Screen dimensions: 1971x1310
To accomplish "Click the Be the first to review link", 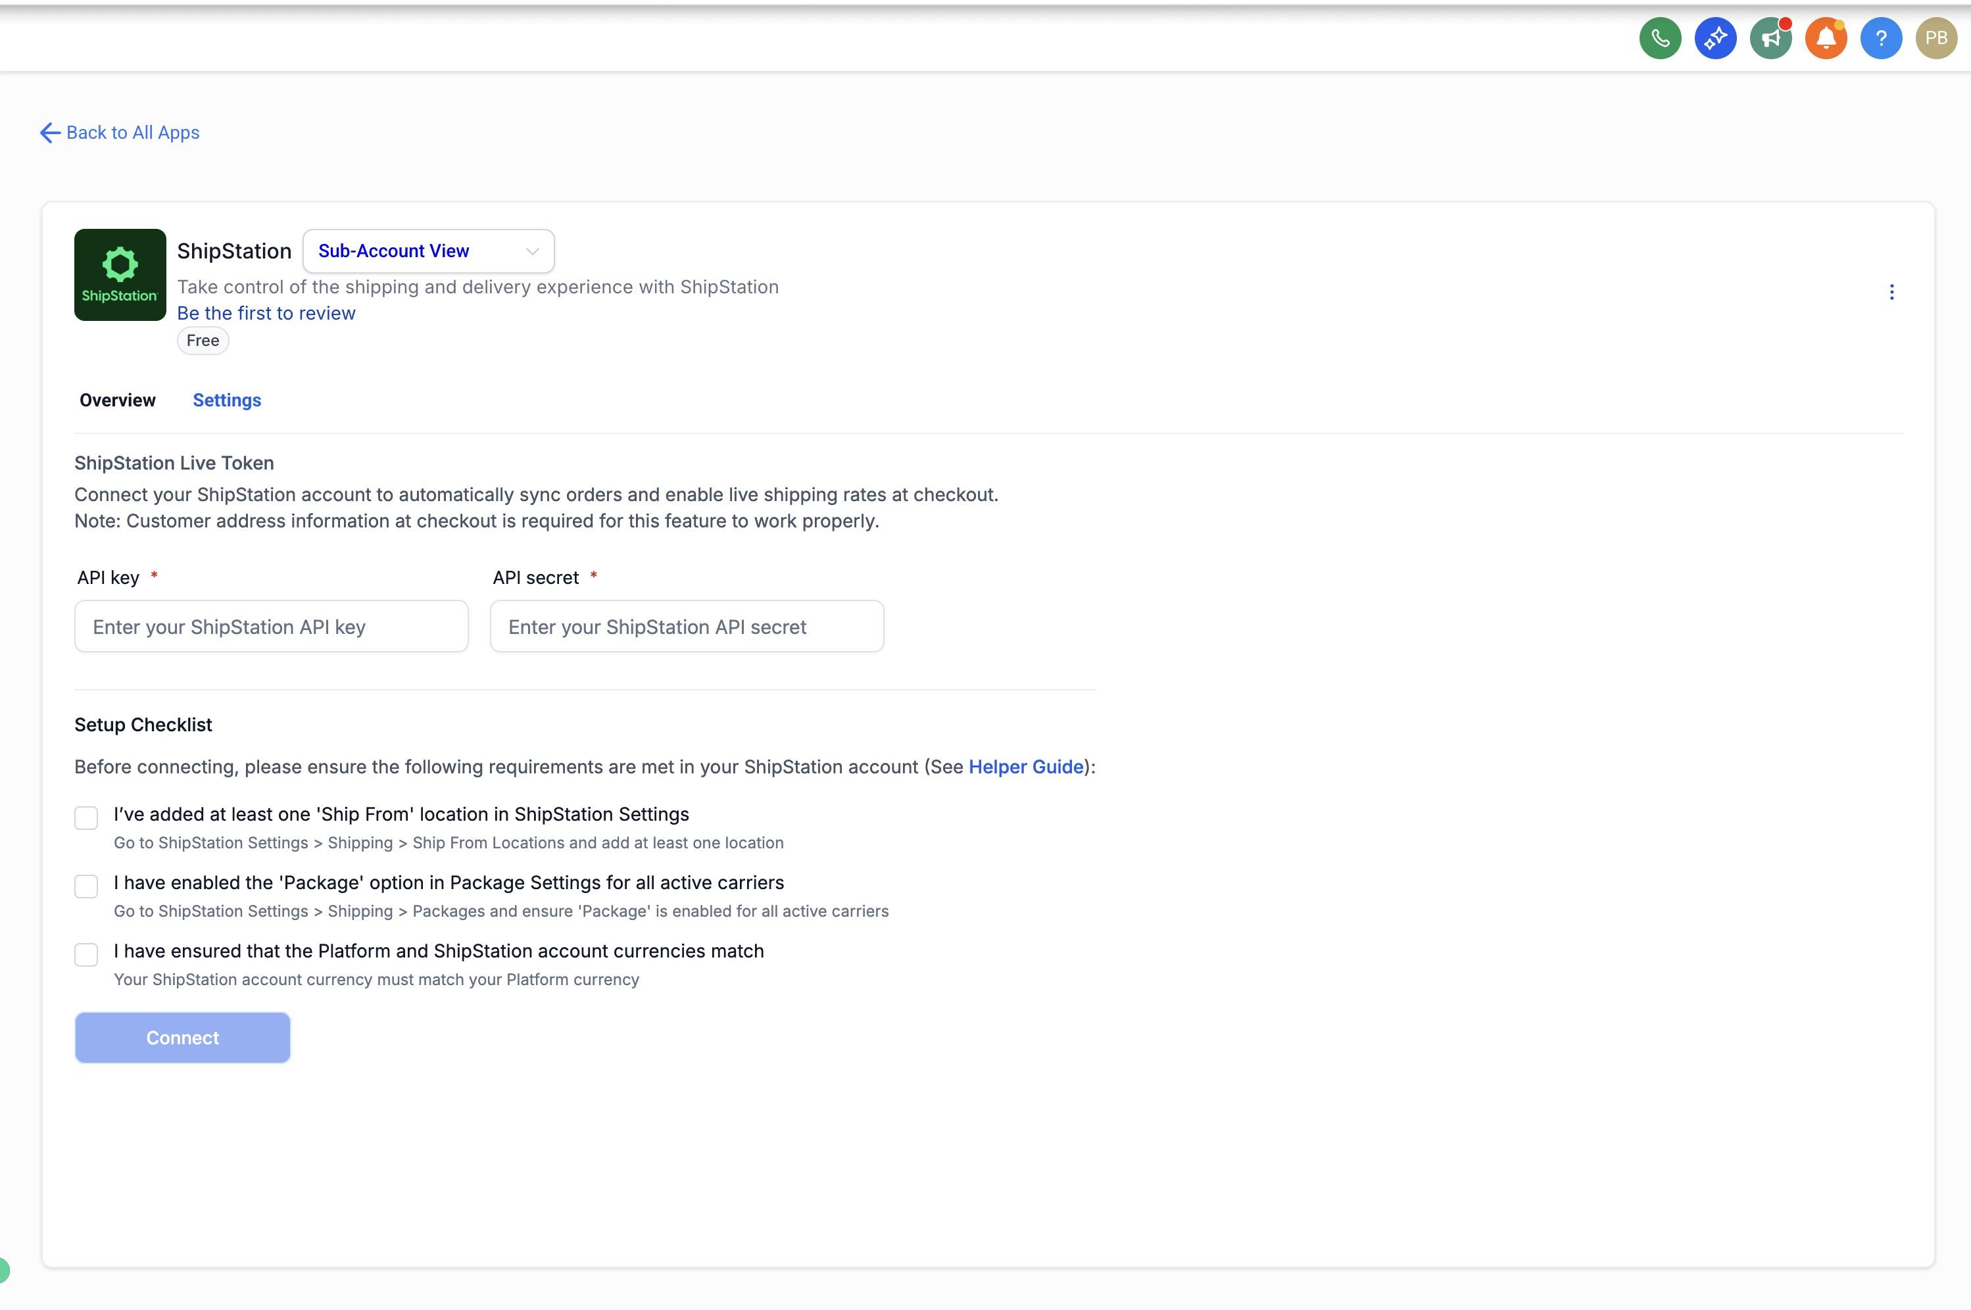I will [266, 313].
